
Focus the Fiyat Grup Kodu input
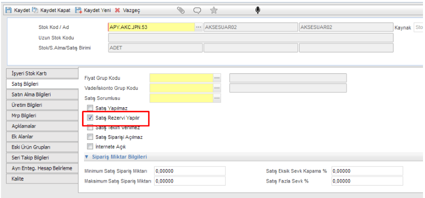click(181, 78)
